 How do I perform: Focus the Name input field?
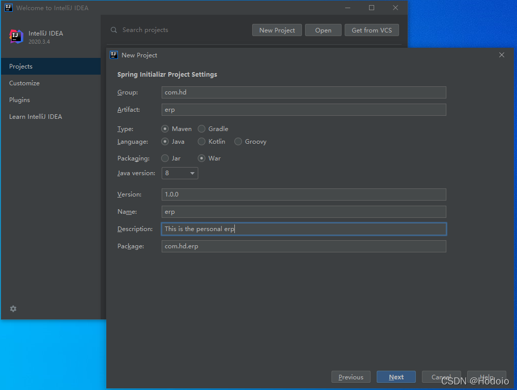303,212
